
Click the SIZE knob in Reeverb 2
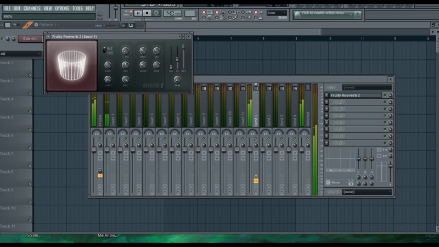coord(125,65)
